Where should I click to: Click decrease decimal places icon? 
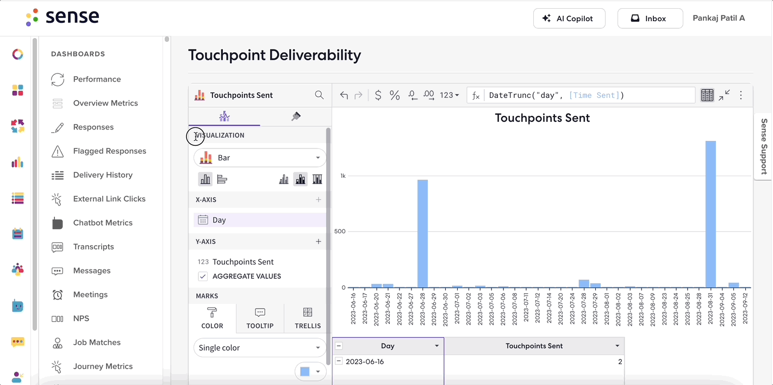[x=412, y=95]
